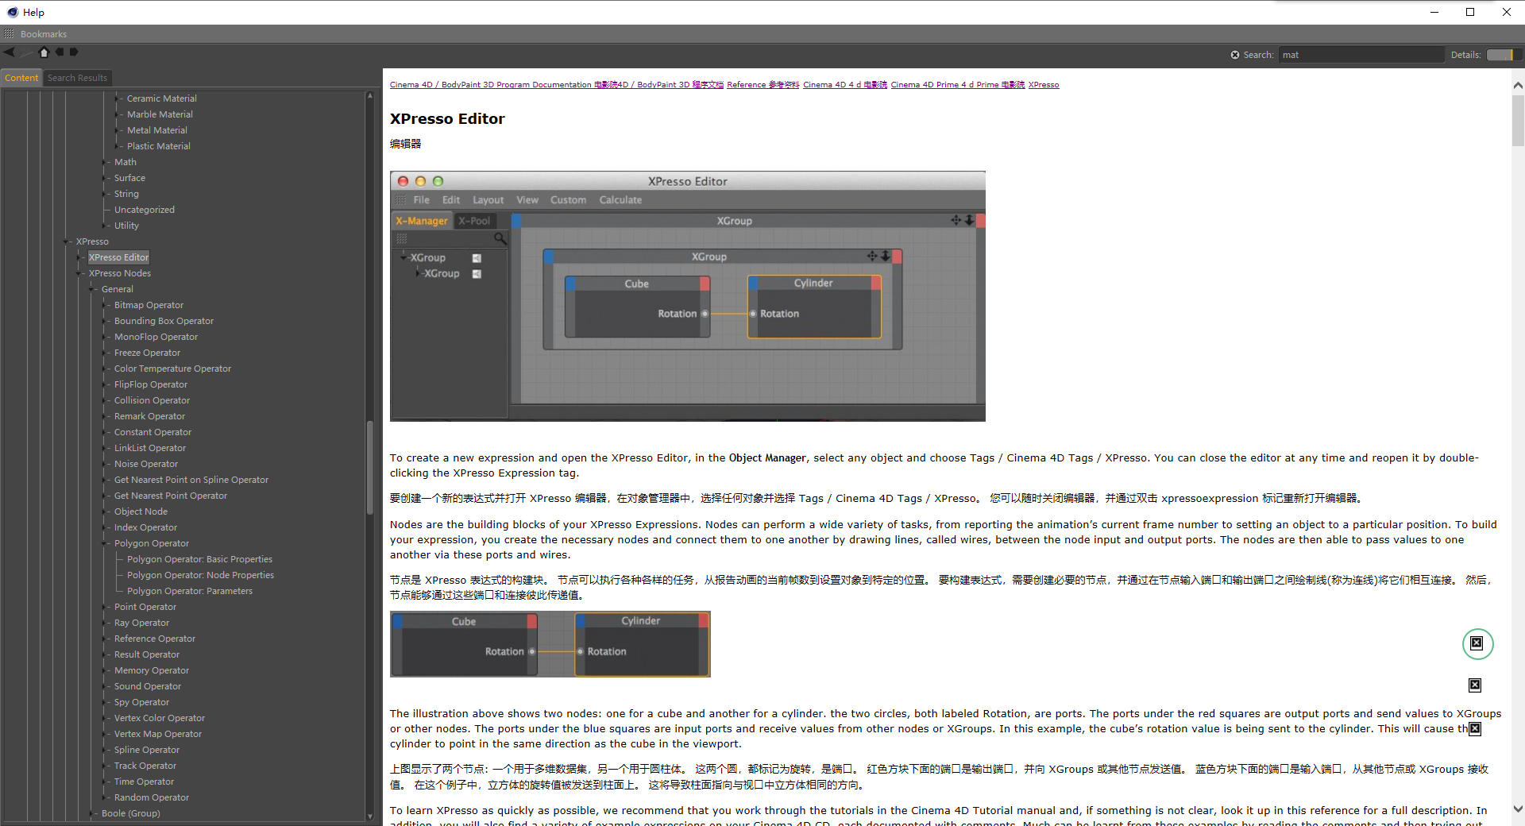Open the Vertex Map Operator topic

click(x=158, y=734)
